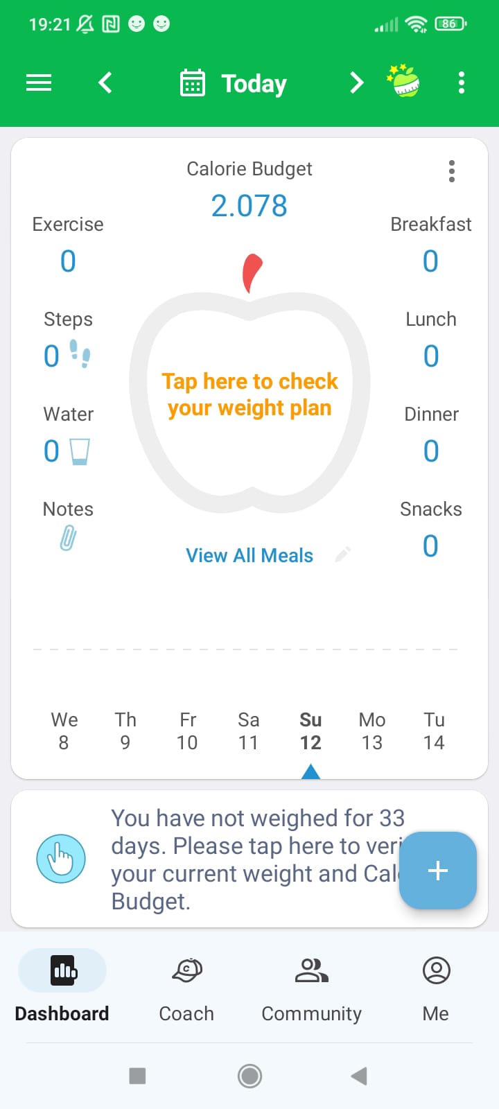Tap the calendar icon beside Today
This screenshot has width=499, height=1109.
tap(193, 83)
